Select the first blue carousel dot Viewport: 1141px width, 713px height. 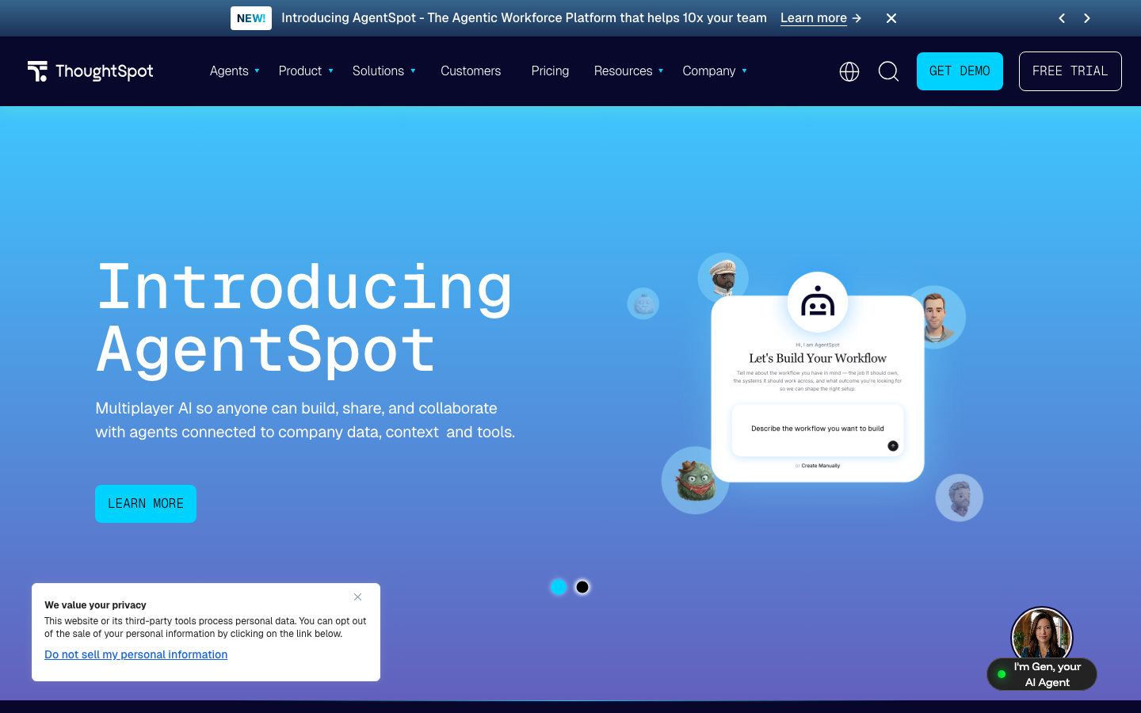[559, 587]
